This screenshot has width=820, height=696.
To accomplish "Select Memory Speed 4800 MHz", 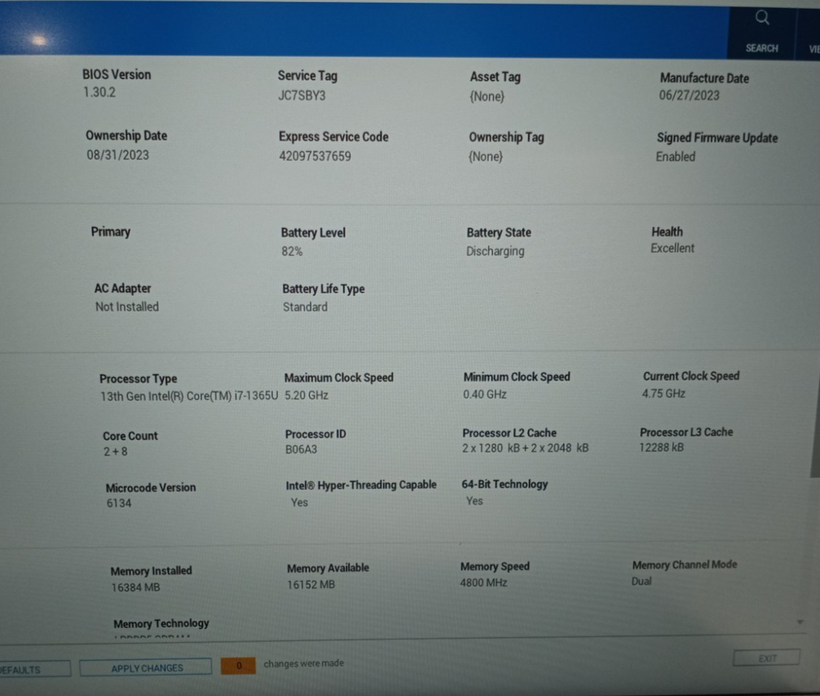I will [x=483, y=582].
